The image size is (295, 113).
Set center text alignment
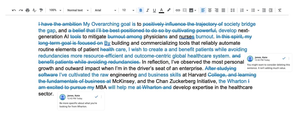[x=210, y=10]
